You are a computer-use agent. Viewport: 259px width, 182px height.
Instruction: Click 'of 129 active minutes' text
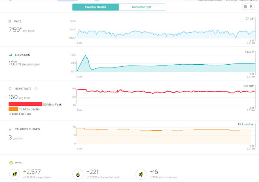tap(163, 178)
